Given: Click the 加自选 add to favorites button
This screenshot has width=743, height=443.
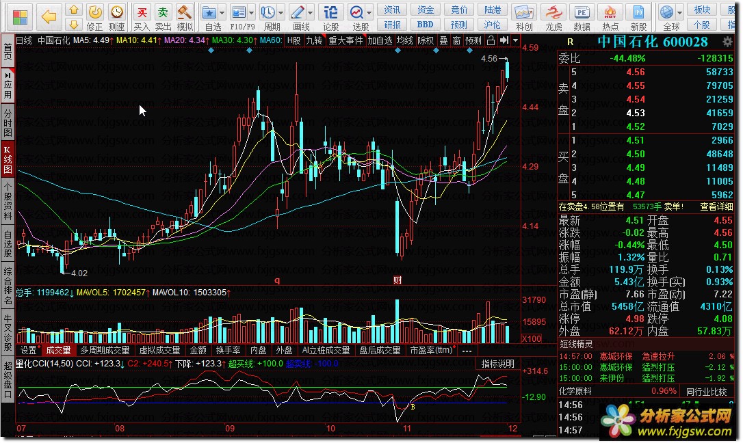Looking at the screenshot, I should (380, 41).
